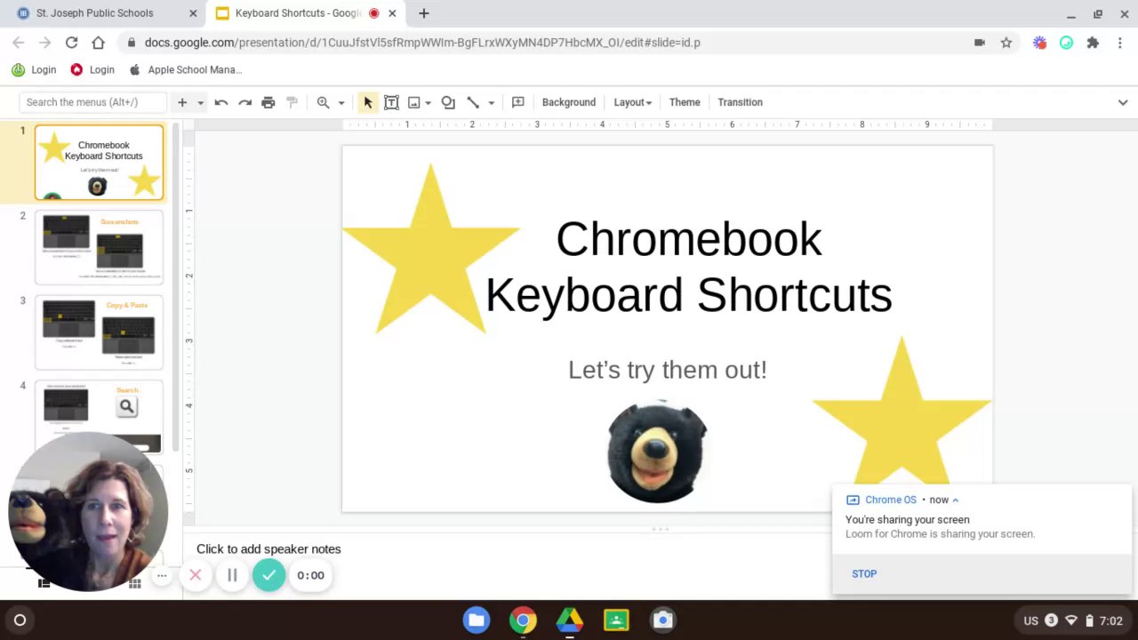This screenshot has width=1138, height=640.
Task: Click the bear image on slide
Action: click(x=657, y=452)
